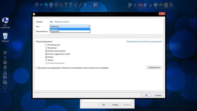This screenshot has width=197, height=111.
Task: Launch the red 64 icon in top dock
Action: point(140,5)
